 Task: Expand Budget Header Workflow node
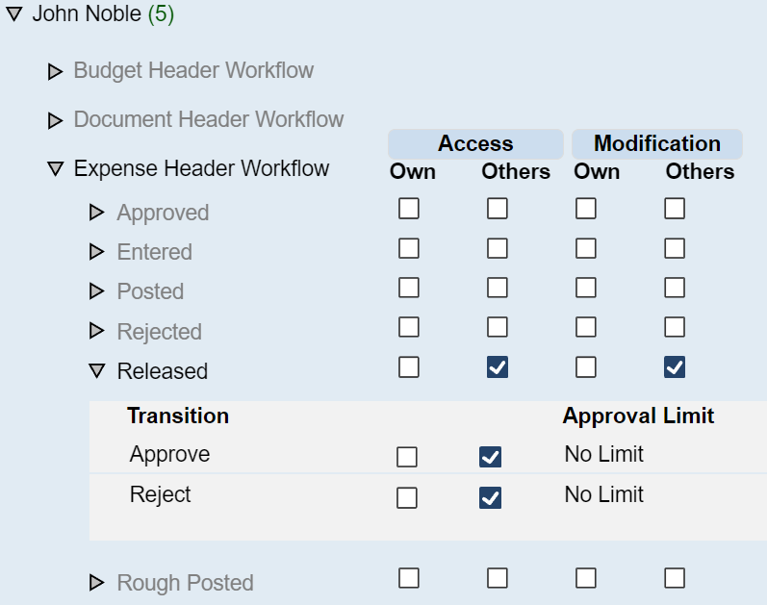click(x=55, y=71)
